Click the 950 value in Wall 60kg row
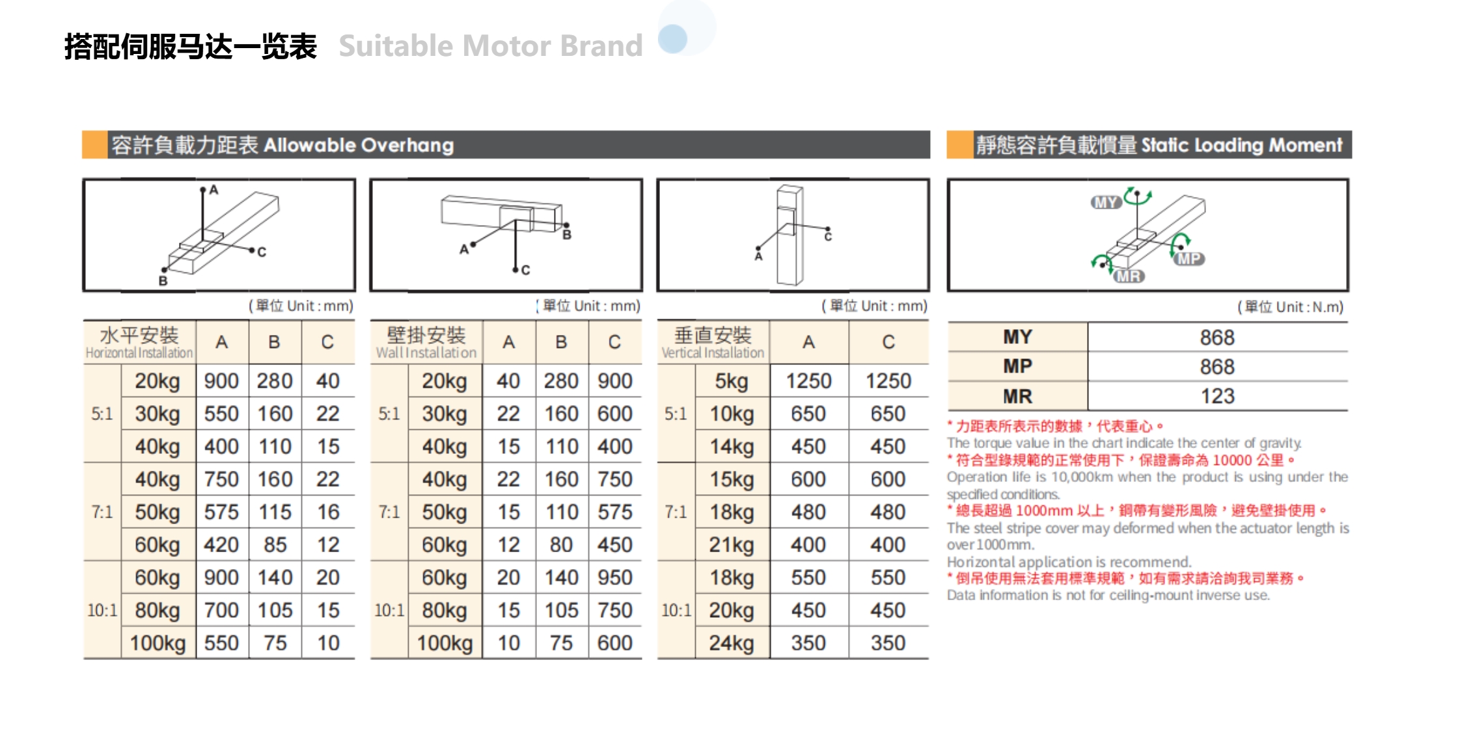This screenshot has height=742, width=1469. [x=615, y=577]
